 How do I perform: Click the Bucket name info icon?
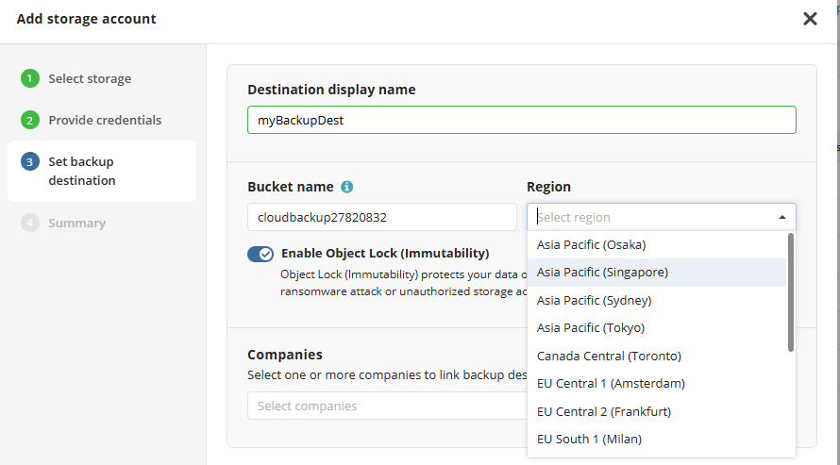tap(347, 187)
